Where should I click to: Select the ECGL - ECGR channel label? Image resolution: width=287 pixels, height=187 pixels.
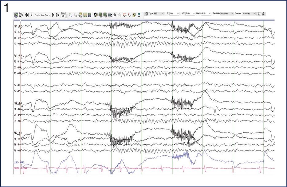point(20,168)
